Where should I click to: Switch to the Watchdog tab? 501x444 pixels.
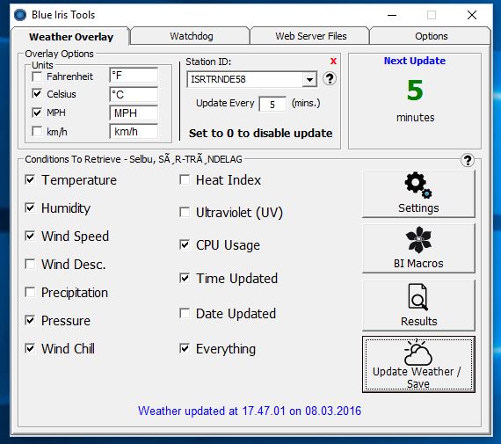(191, 36)
